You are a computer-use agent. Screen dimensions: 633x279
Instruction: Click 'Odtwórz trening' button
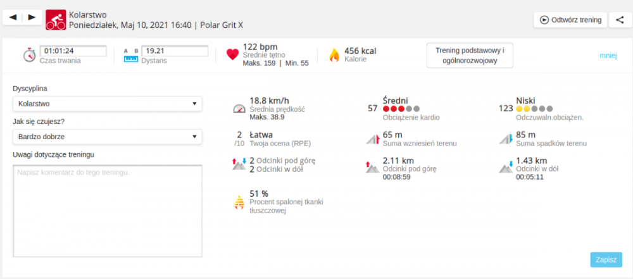pyautogui.click(x=570, y=20)
